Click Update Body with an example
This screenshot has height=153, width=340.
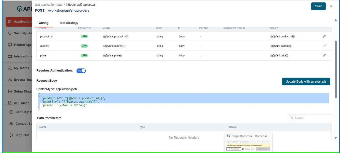[x=306, y=81]
